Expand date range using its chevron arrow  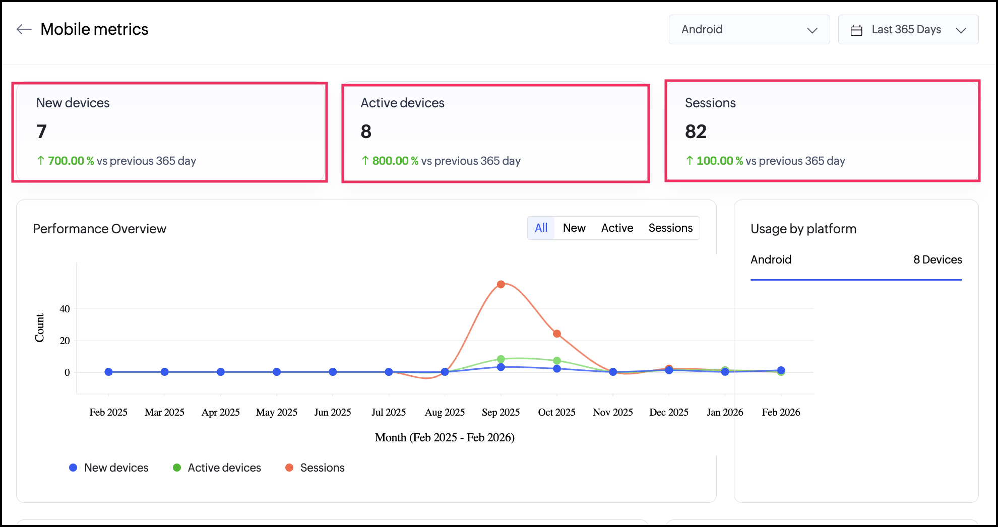(x=961, y=30)
